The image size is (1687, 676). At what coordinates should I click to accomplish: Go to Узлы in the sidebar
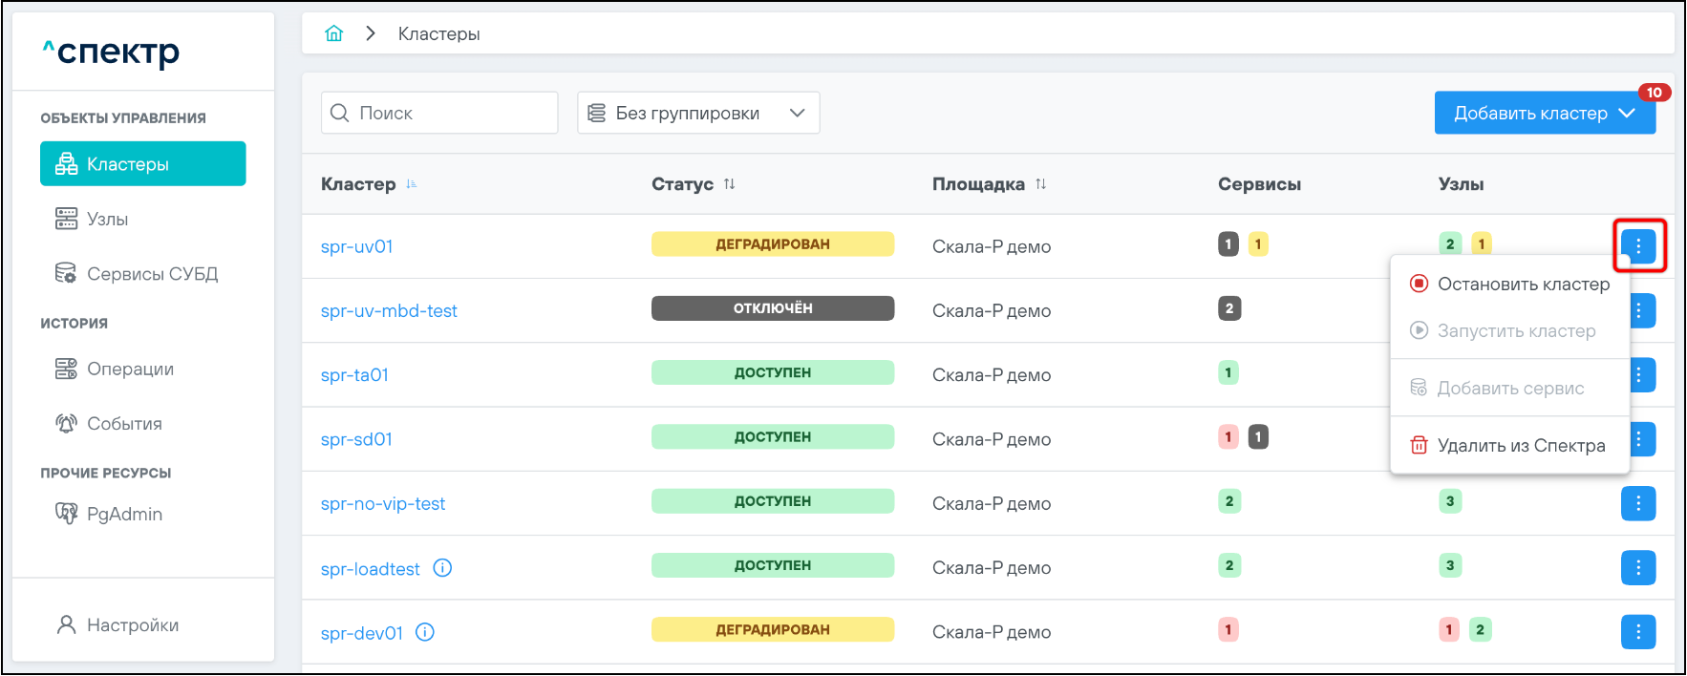[x=107, y=220]
